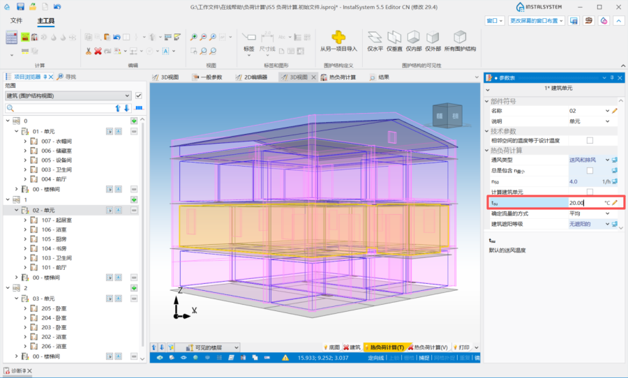628x378 pixels.
Task: Click the save icon in title bar
Action: 21,6
